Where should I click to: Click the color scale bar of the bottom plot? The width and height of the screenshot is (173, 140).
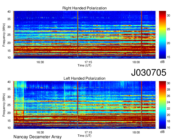point(162,105)
